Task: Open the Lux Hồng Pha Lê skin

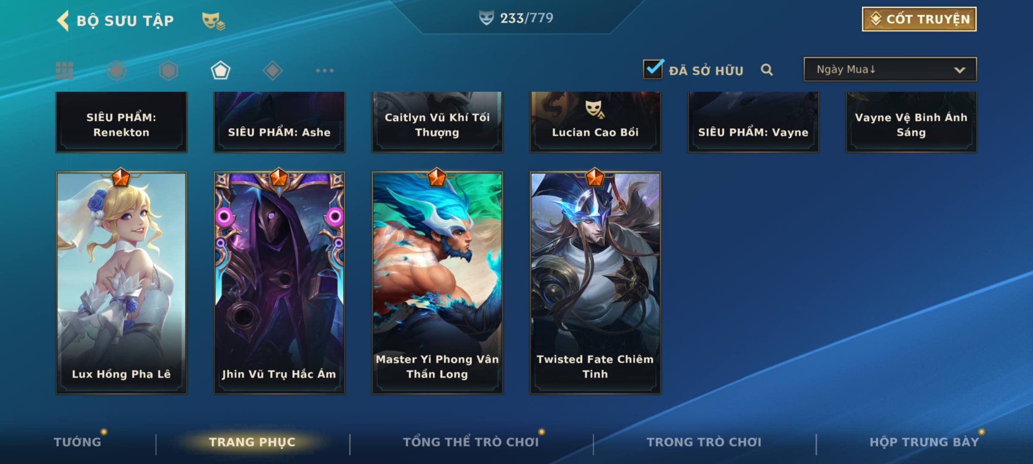Action: 121,283
